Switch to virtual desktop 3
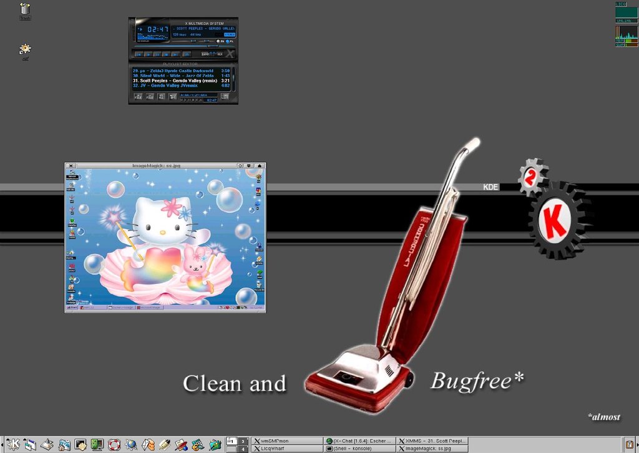Screen dimensions: 639x453 click(x=243, y=441)
